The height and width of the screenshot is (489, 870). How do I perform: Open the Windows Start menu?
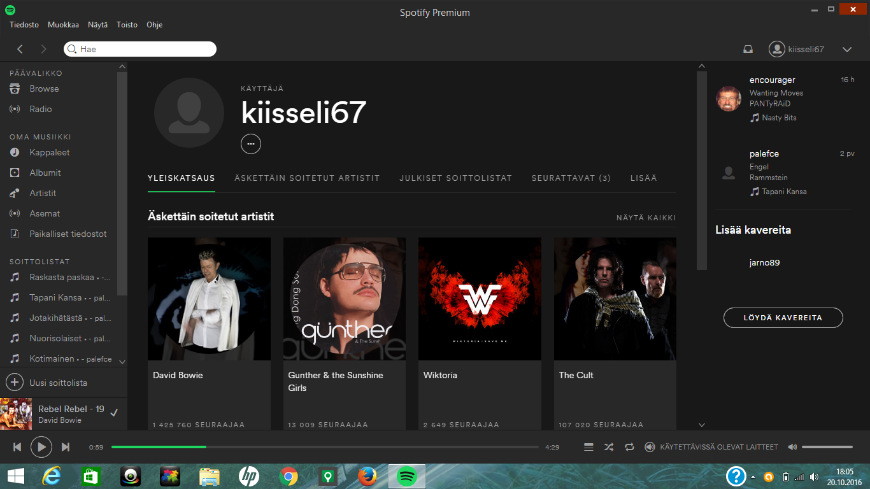click(15, 476)
